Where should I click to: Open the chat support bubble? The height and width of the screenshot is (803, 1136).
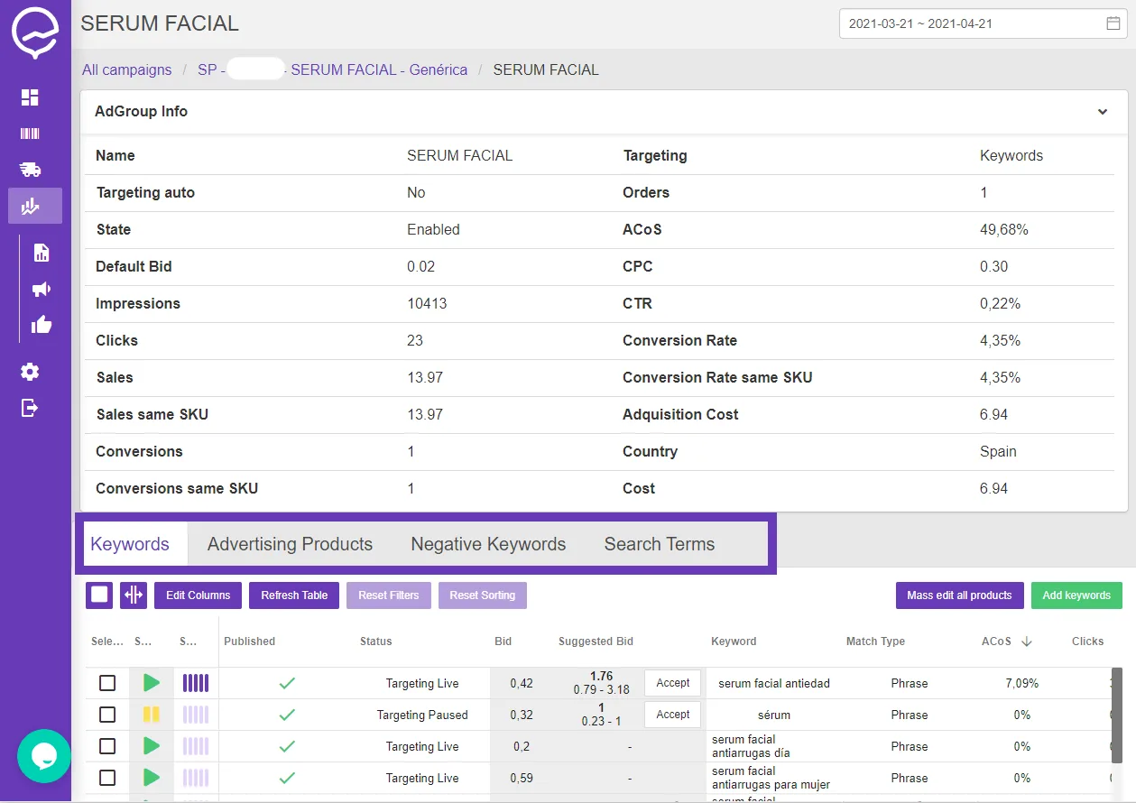(x=44, y=756)
